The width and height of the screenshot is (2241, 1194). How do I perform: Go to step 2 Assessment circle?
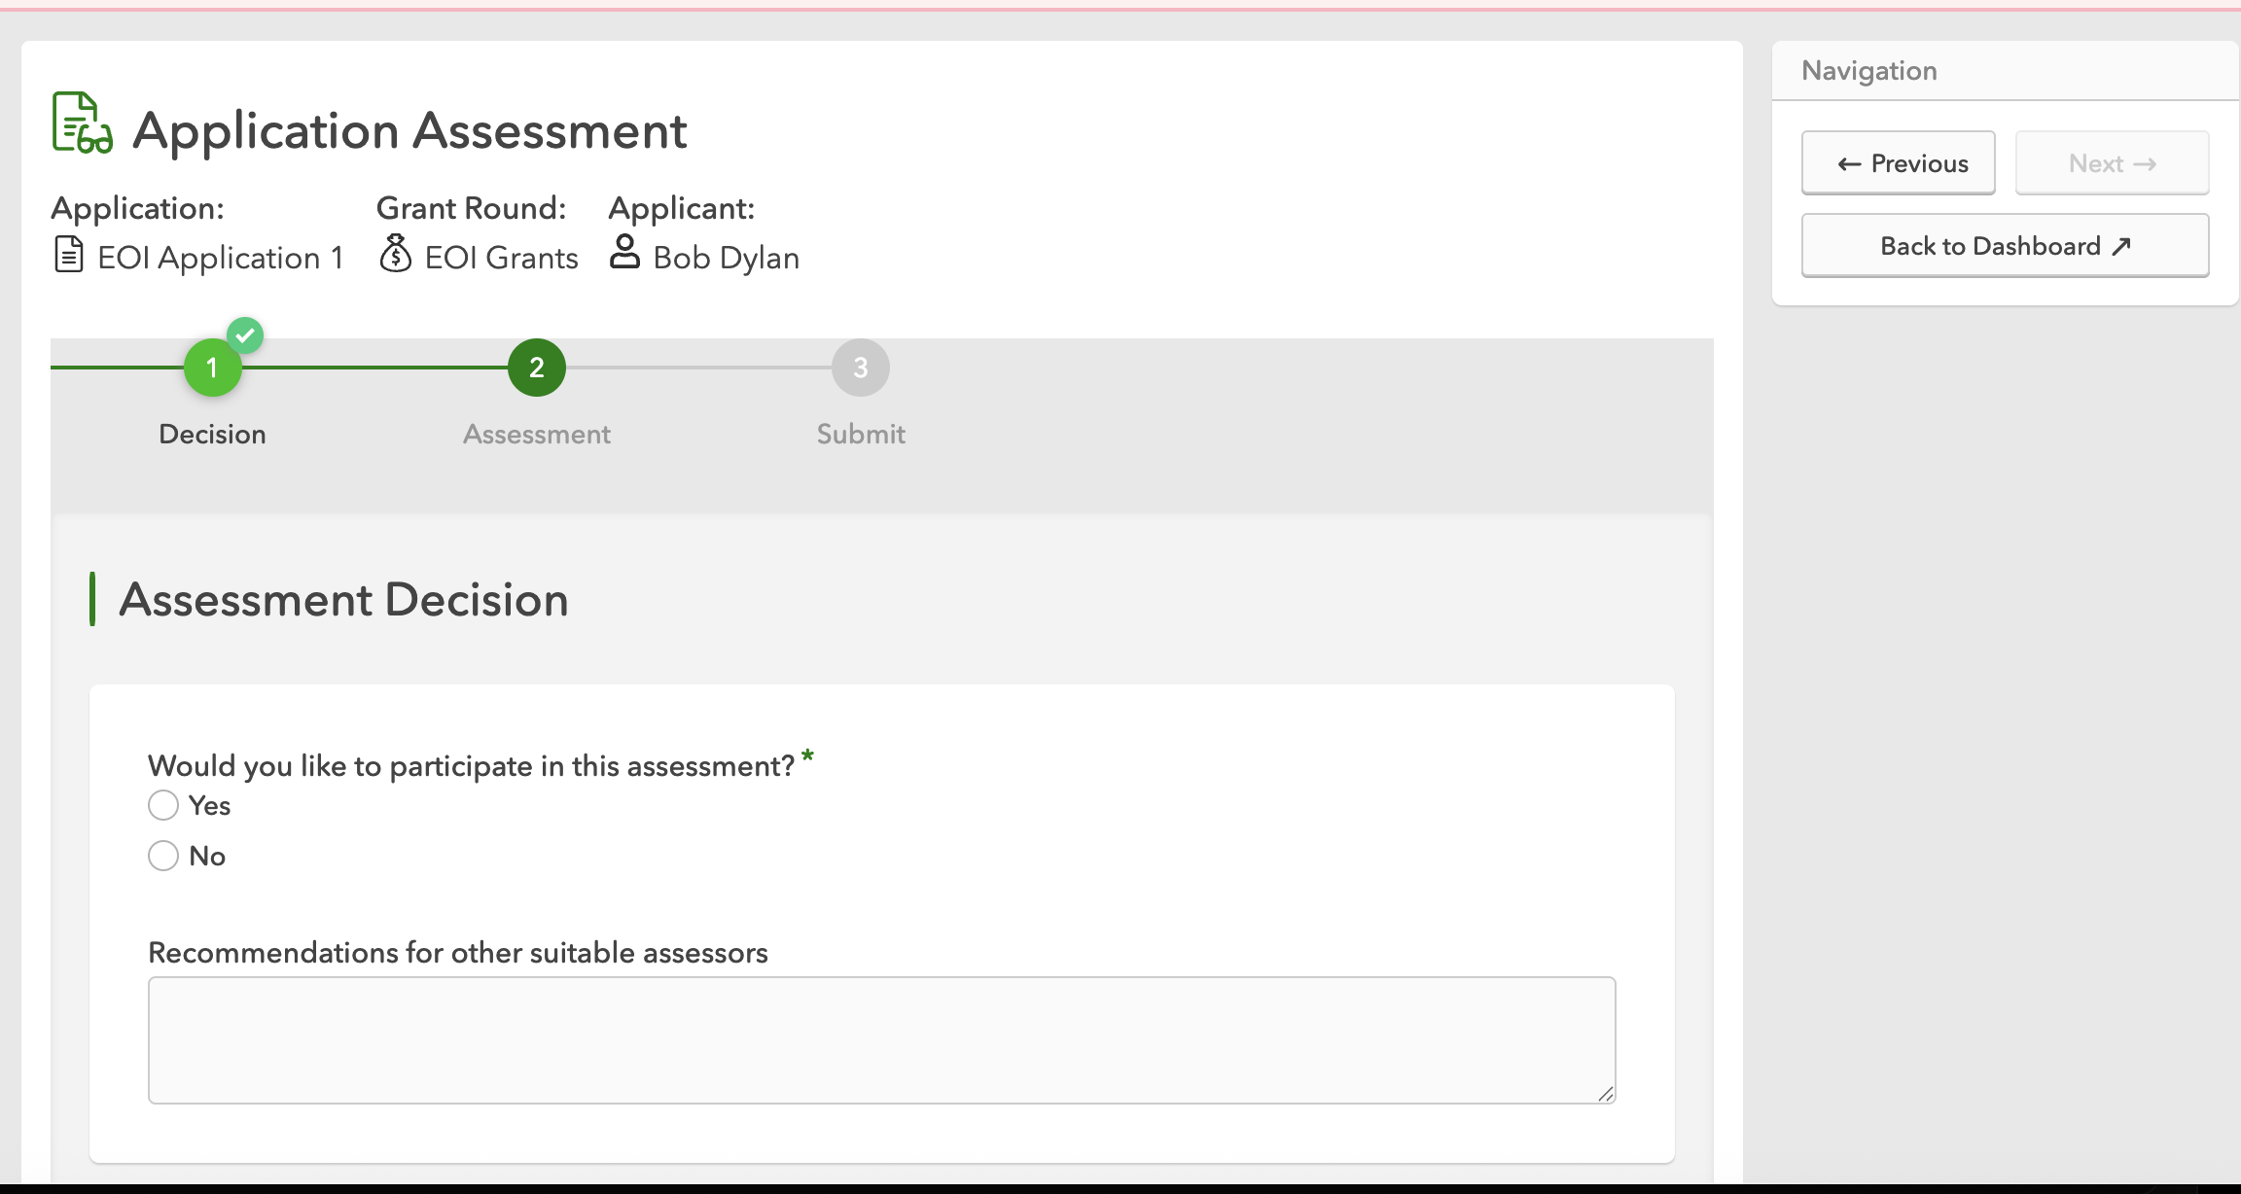[536, 369]
